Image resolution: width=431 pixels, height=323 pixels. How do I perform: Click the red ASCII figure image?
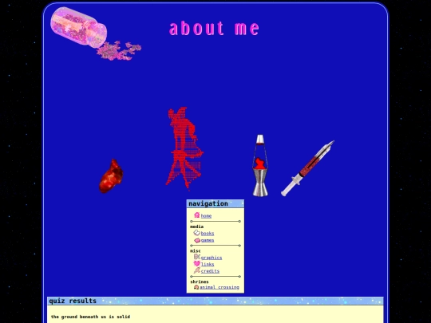point(184,148)
